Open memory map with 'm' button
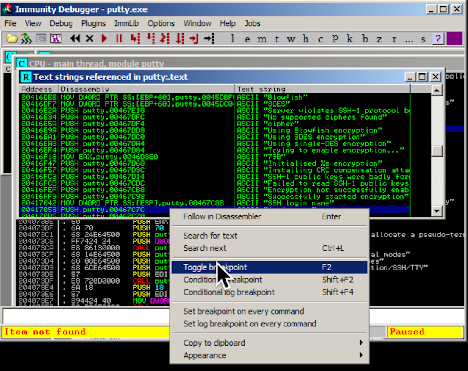 point(262,39)
